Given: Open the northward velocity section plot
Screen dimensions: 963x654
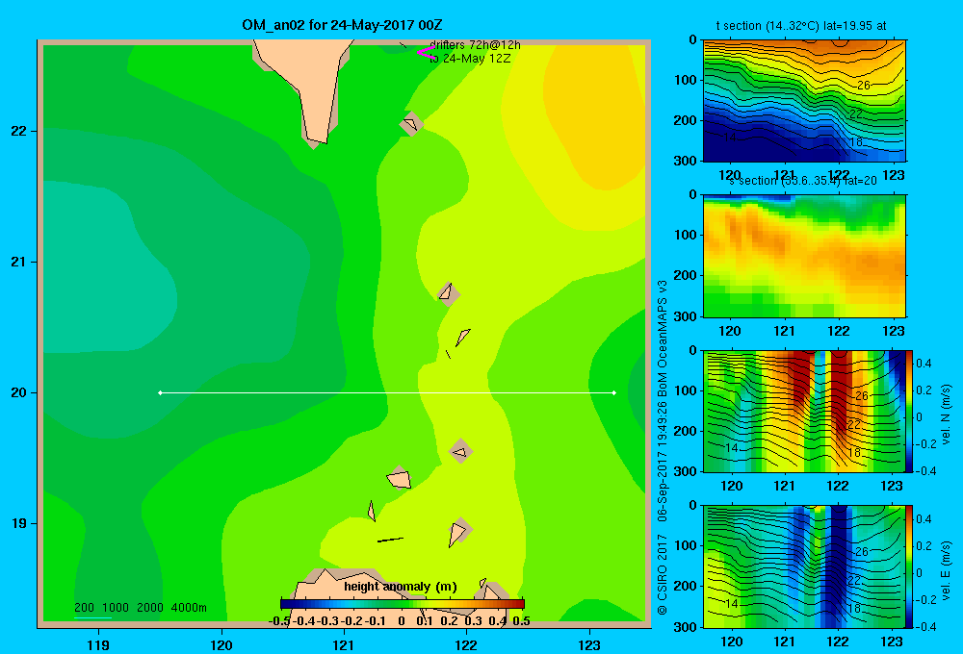Looking at the screenshot, I should pos(804,411).
